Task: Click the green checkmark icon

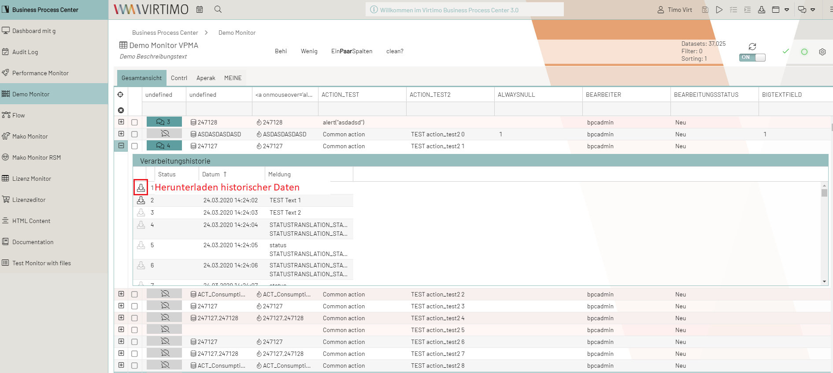Action: coord(785,51)
